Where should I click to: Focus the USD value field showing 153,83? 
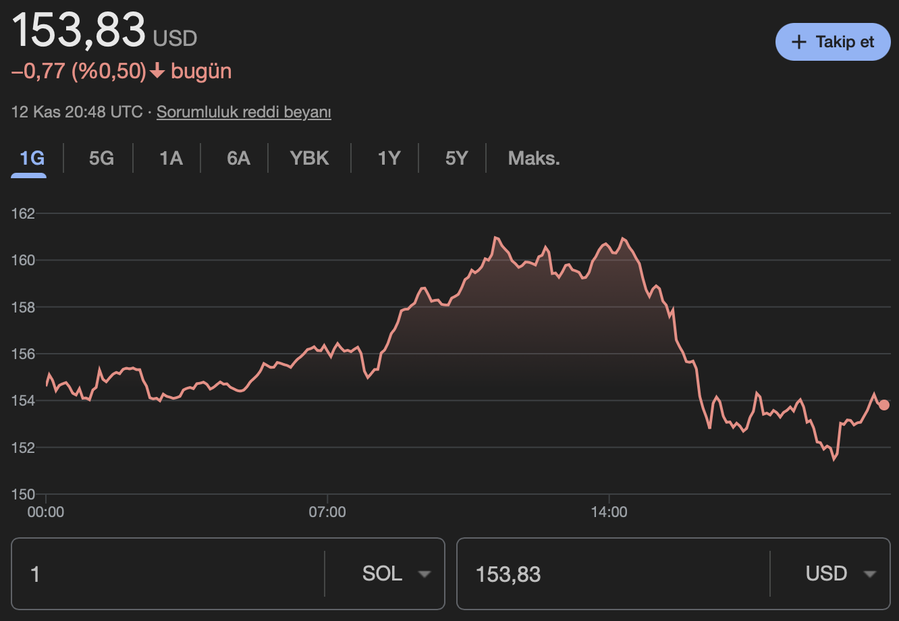[613, 574]
